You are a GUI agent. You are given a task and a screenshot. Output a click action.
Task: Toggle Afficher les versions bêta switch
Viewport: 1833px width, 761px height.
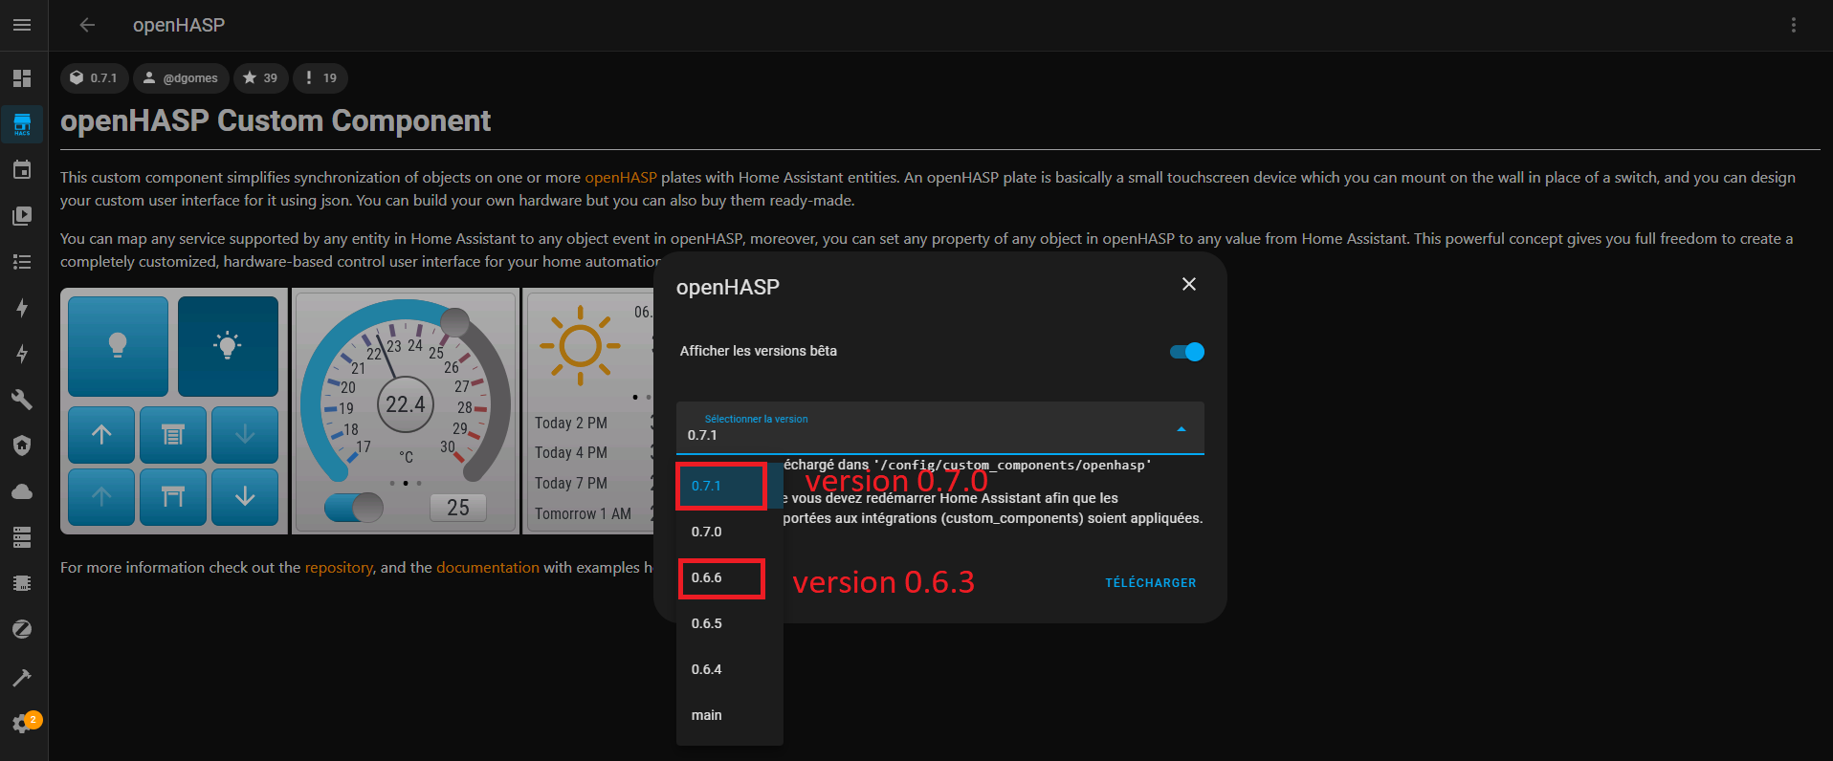[1187, 352]
